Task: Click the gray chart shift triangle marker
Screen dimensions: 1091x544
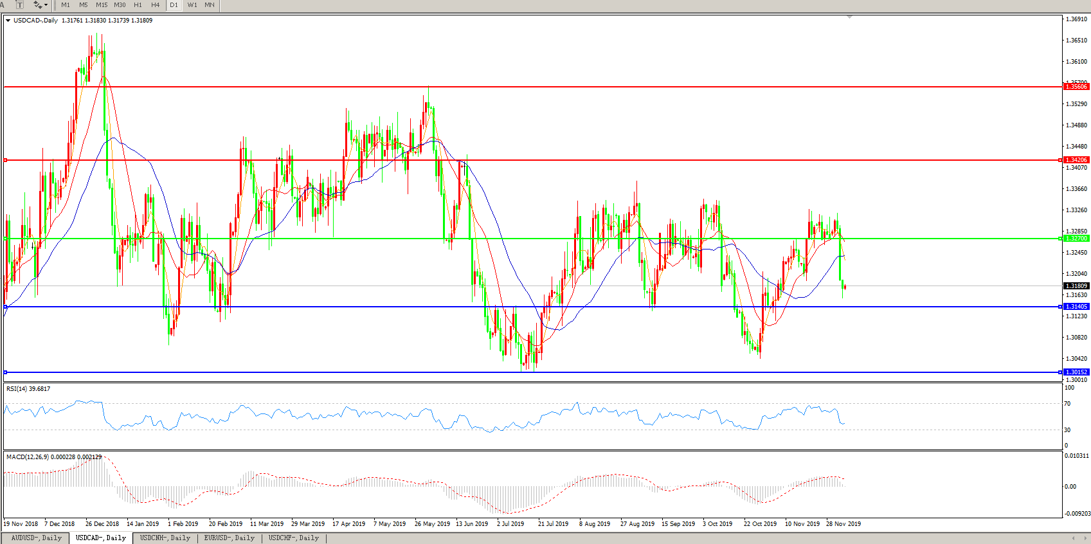Action: pos(850,17)
